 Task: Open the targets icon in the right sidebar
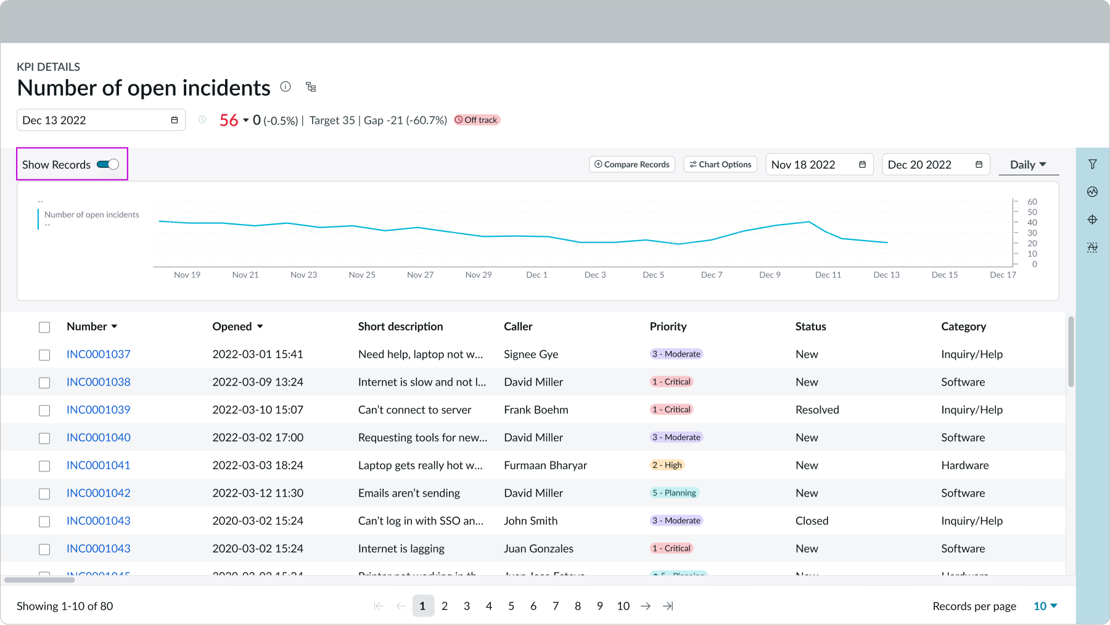click(1093, 220)
